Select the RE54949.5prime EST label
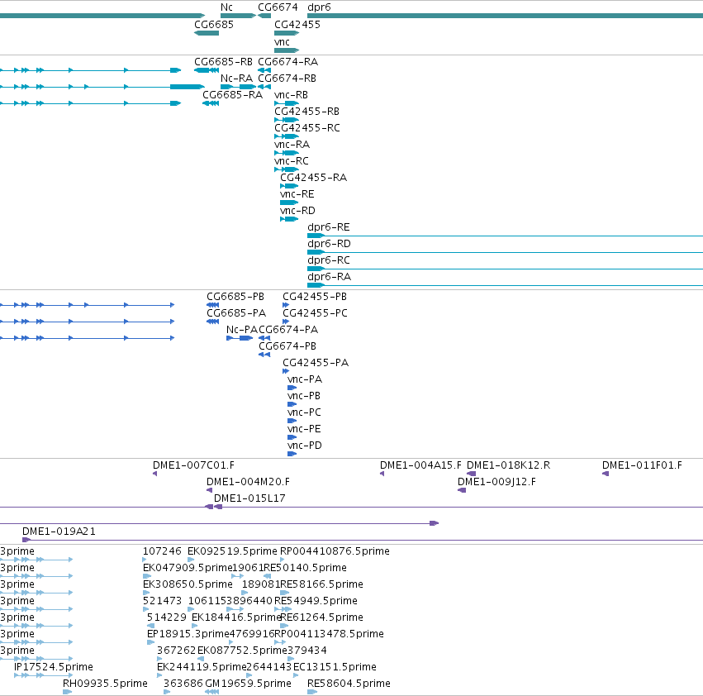 pos(316,600)
